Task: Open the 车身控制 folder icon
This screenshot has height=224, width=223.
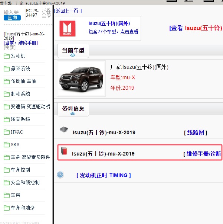Action: [7, 170]
